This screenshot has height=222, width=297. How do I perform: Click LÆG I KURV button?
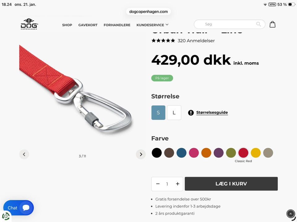pyautogui.click(x=231, y=184)
